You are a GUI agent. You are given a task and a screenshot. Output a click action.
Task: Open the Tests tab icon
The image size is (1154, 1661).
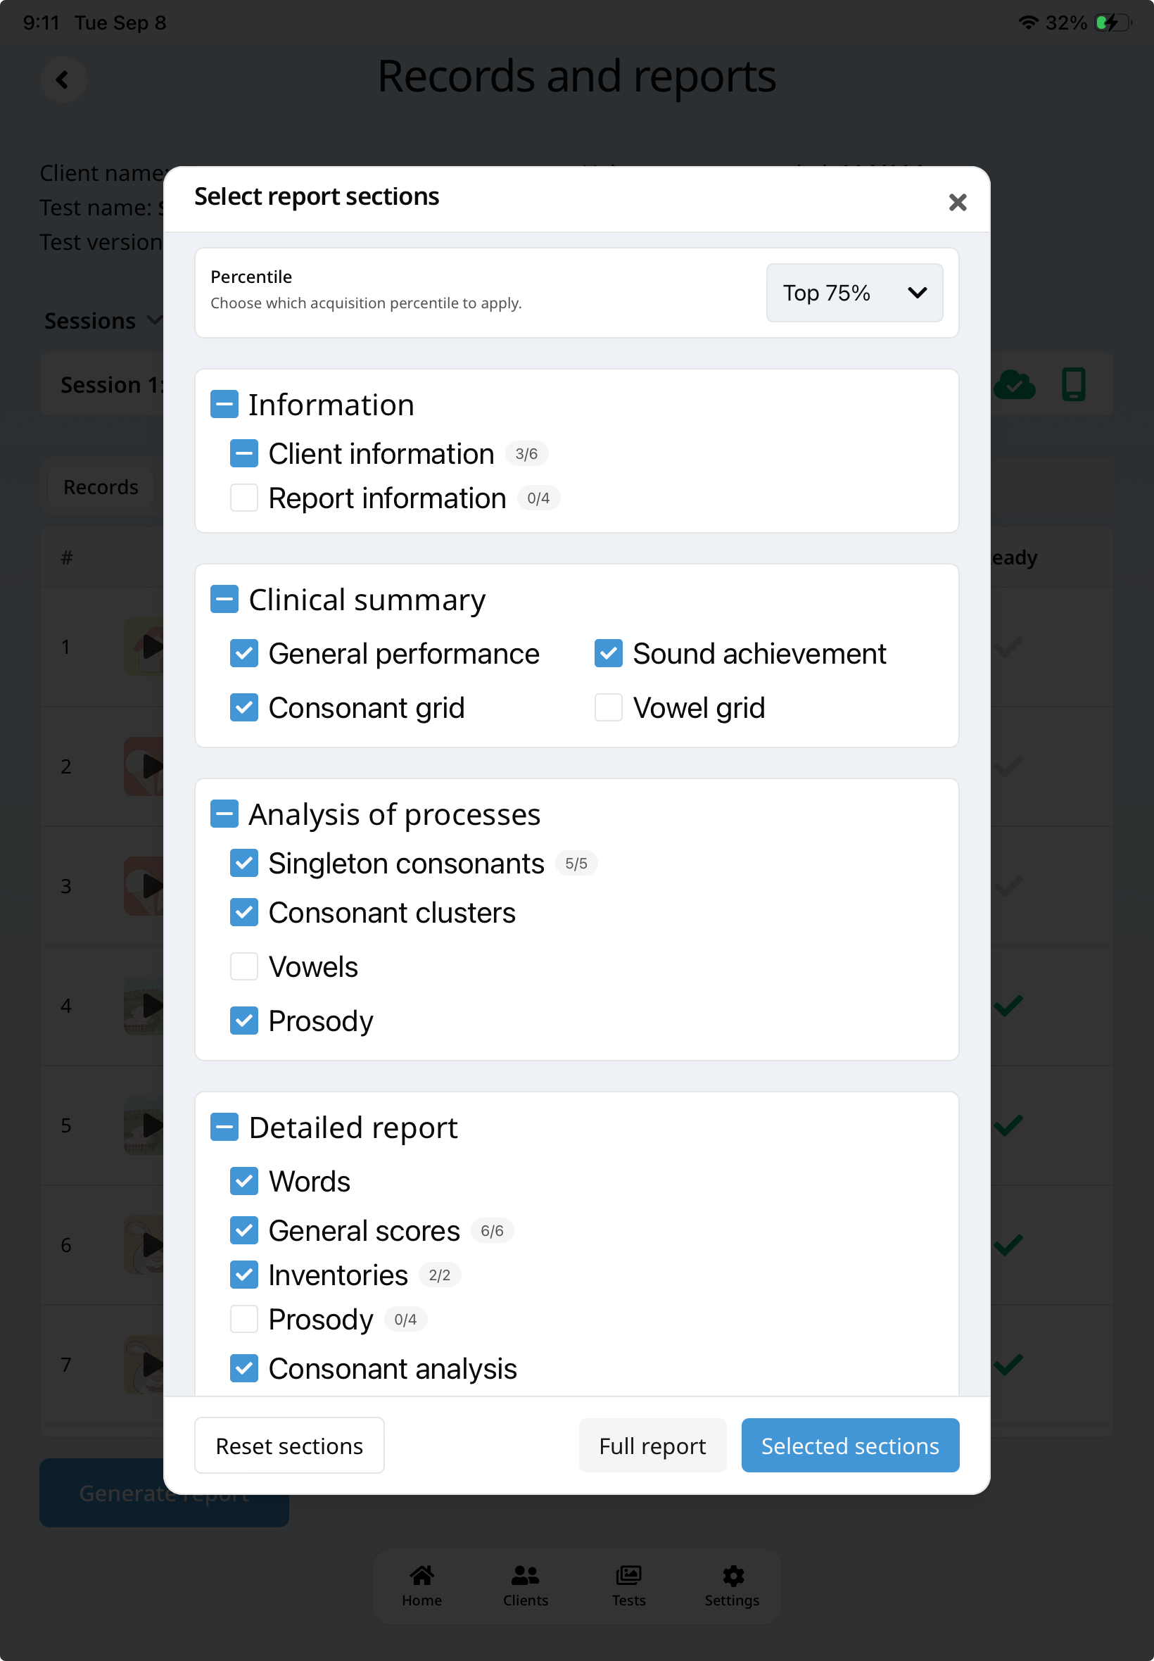(x=629, y=1575)
